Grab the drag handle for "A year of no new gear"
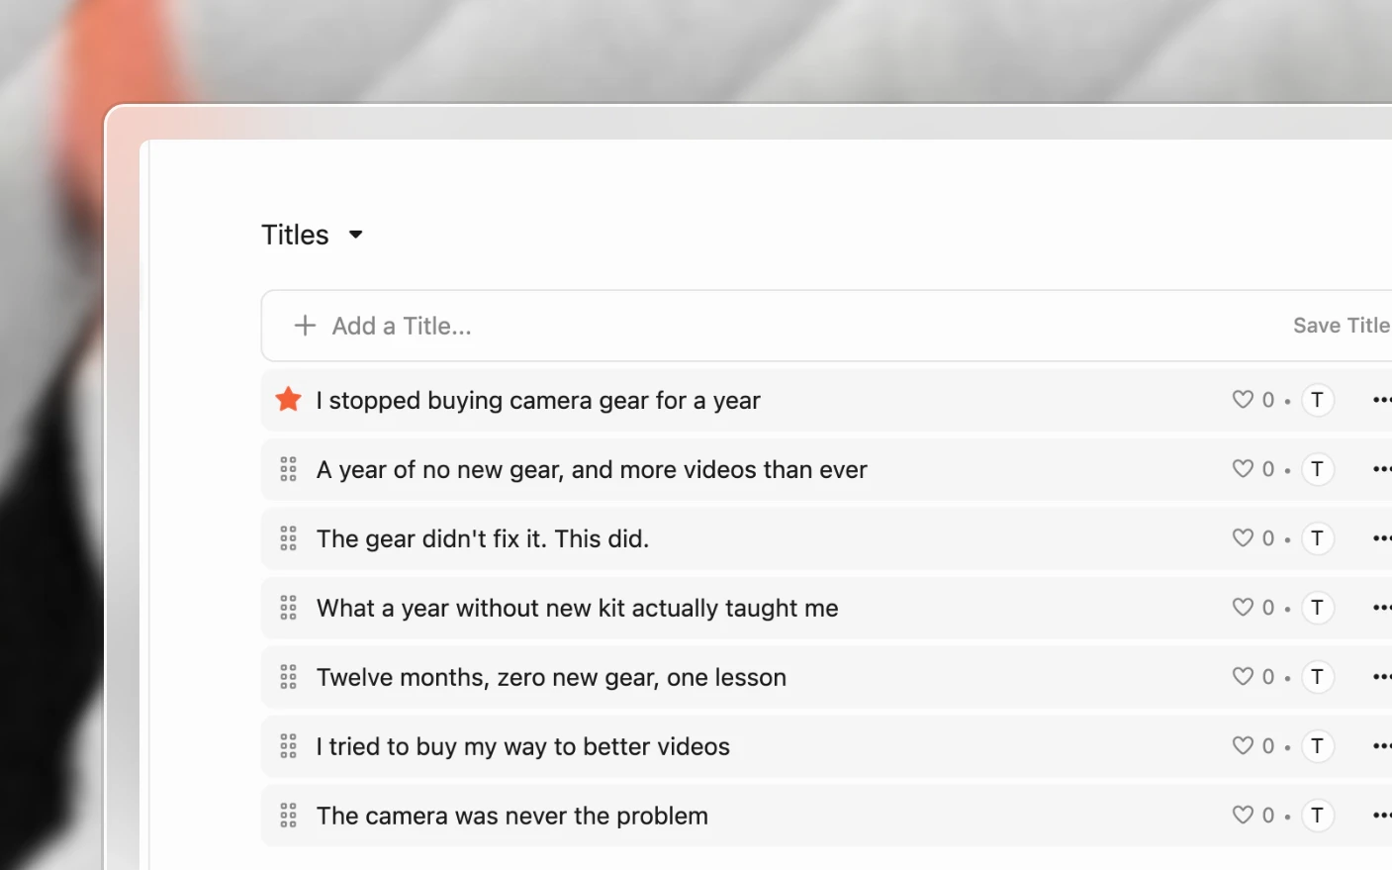The width and height of the screenshot is (1392, 870). (288, 469)
